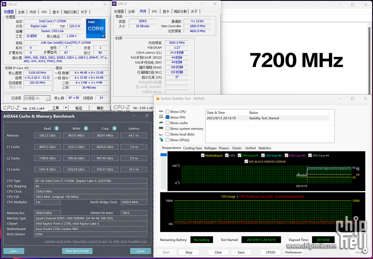This screenshot has height=259, width=373.
Task: Uncheck the Stress FPU checkbox
Action: [x=167, y=117]
